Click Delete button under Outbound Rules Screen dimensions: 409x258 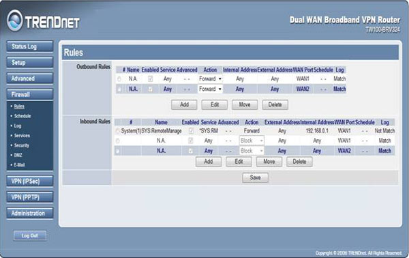275,104
